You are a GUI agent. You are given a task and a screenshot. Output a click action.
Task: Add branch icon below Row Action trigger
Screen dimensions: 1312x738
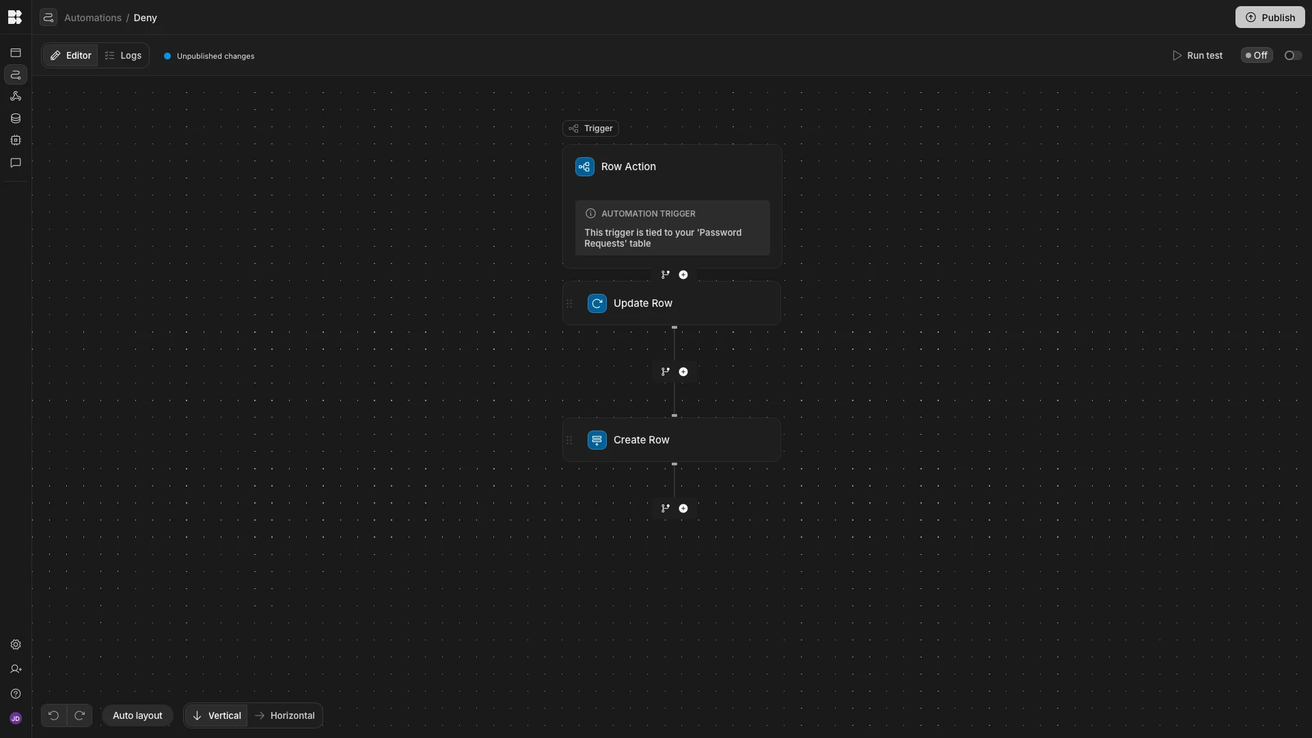point(666,275)
